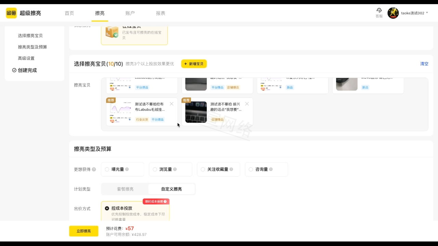Image resolution: width=438 pixels, height=246 pixels.
Task: Click the lone 店铺爆品 tag under the keyboard item
Action: click(217, 120)
